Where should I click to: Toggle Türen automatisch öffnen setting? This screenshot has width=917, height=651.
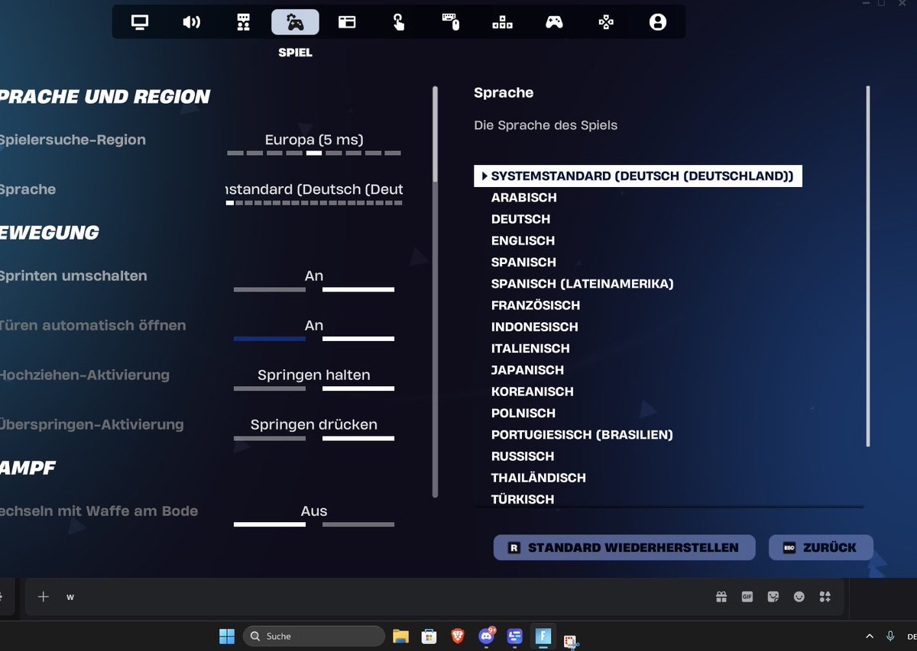coord(314,330)
